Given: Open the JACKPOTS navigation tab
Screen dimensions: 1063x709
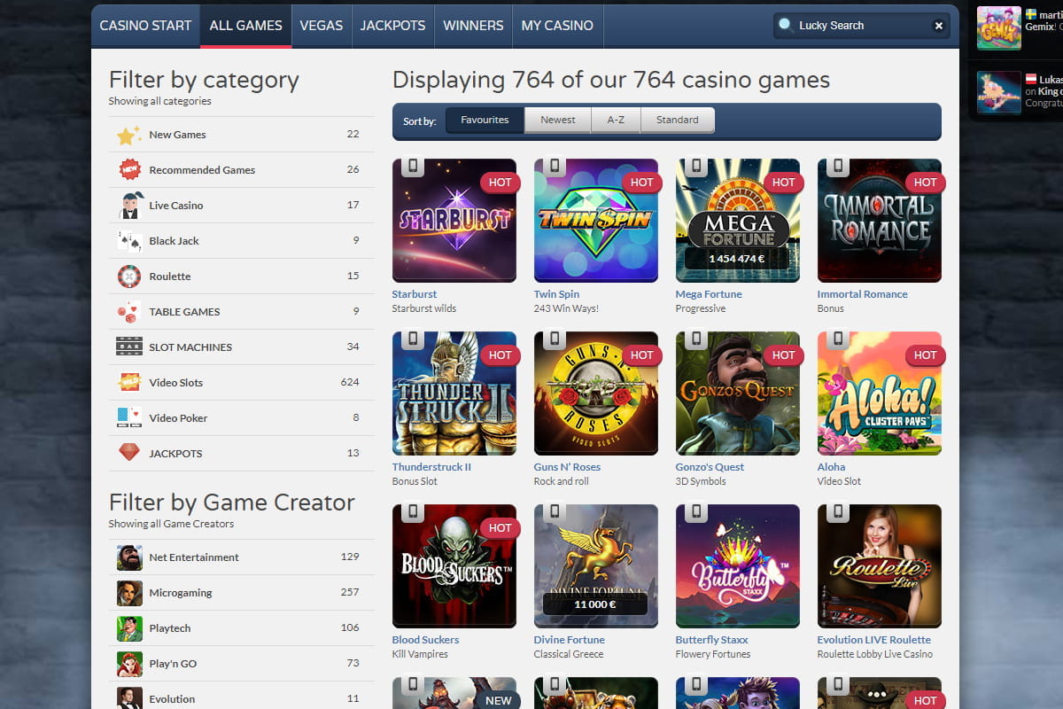Looking at the screenshot, I should click(392, 26).
